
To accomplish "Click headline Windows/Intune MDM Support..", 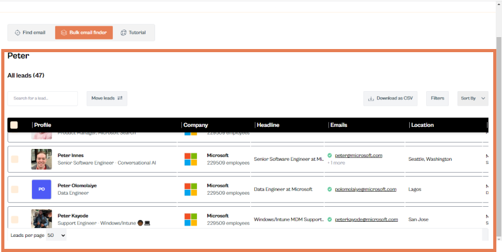I will (289, 219).
